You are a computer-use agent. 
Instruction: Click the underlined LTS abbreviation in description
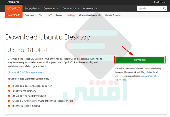pos(32,59)
